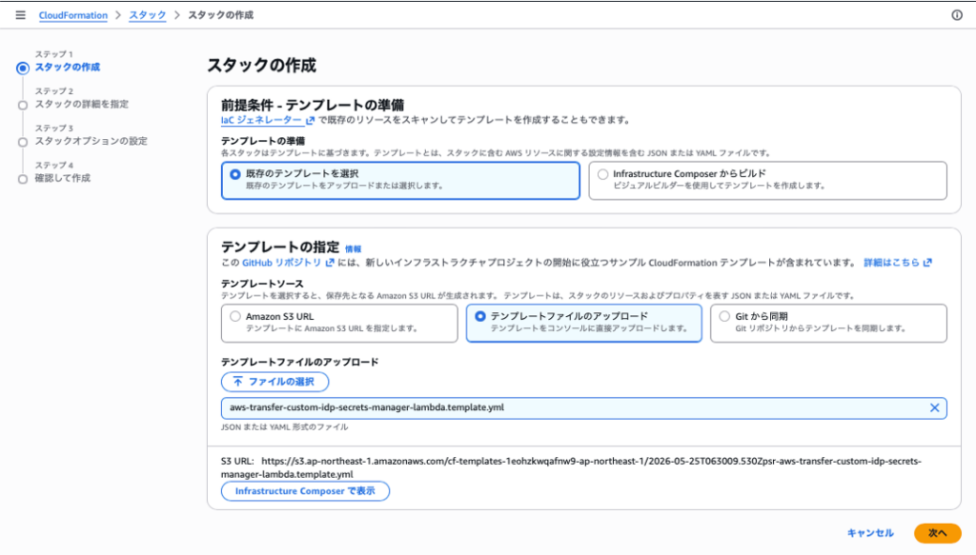Screen dimensions: 976x555
Task: Click the ファイルの選択 upload button
Action: [274, 382]
